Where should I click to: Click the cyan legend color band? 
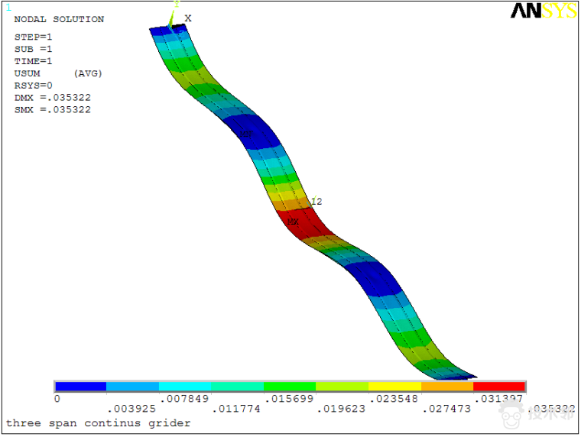pos(184,387)
